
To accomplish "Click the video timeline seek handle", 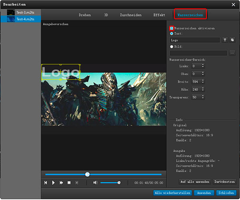I will tap(87, 174).
